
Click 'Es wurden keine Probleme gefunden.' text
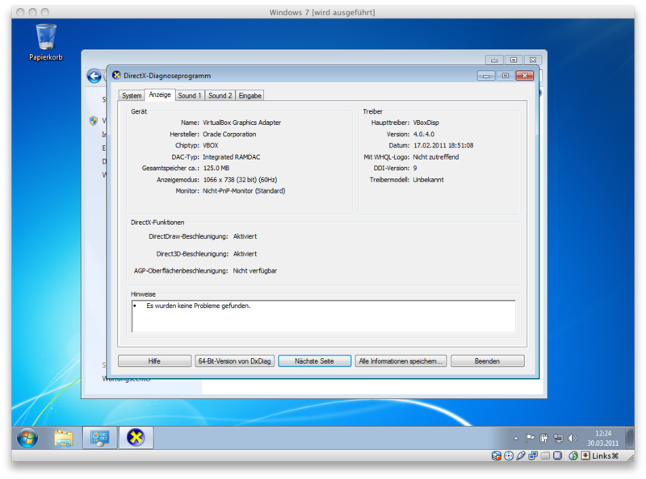pyautogui.click(x=198, y=306)
